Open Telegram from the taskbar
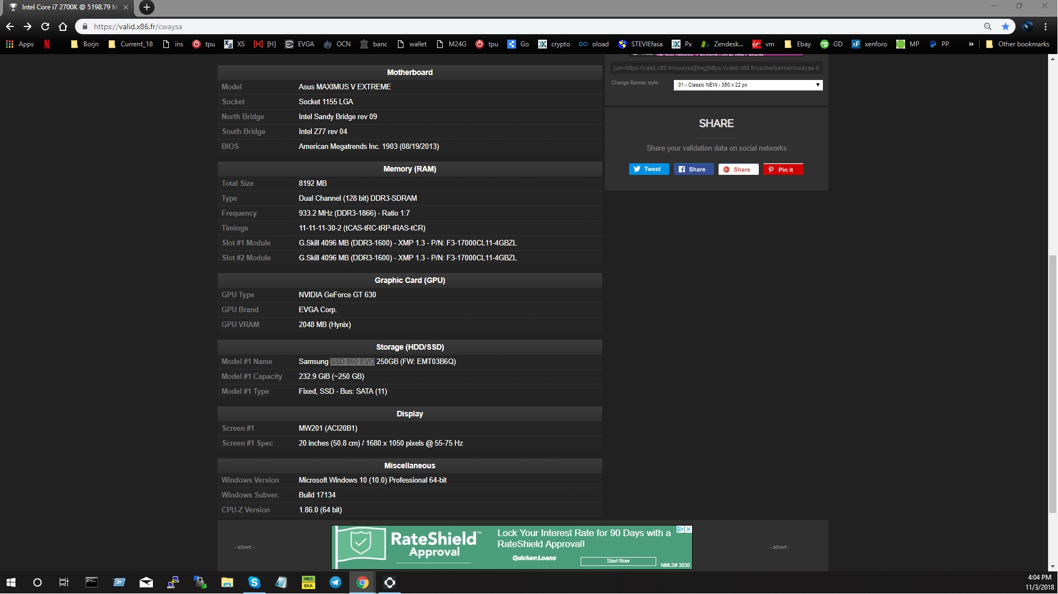The height and width of the screenshot is (594, 1058). 336,582
